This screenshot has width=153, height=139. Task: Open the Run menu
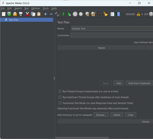[27, 8]
